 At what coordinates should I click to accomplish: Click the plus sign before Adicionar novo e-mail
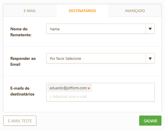(x=51, y=97)
